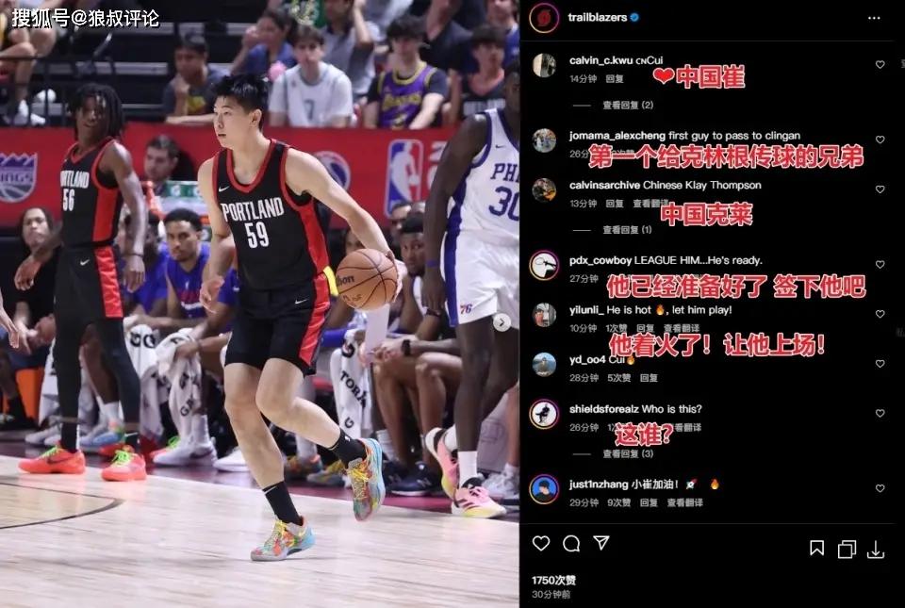Click the copy icon beside bookmark

(847, 550)
